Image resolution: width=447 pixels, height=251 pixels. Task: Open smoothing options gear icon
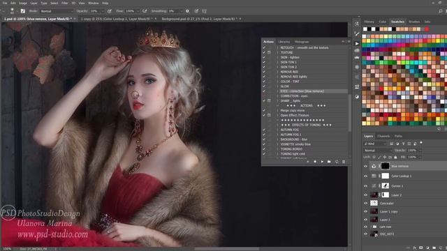coord(187,11)
